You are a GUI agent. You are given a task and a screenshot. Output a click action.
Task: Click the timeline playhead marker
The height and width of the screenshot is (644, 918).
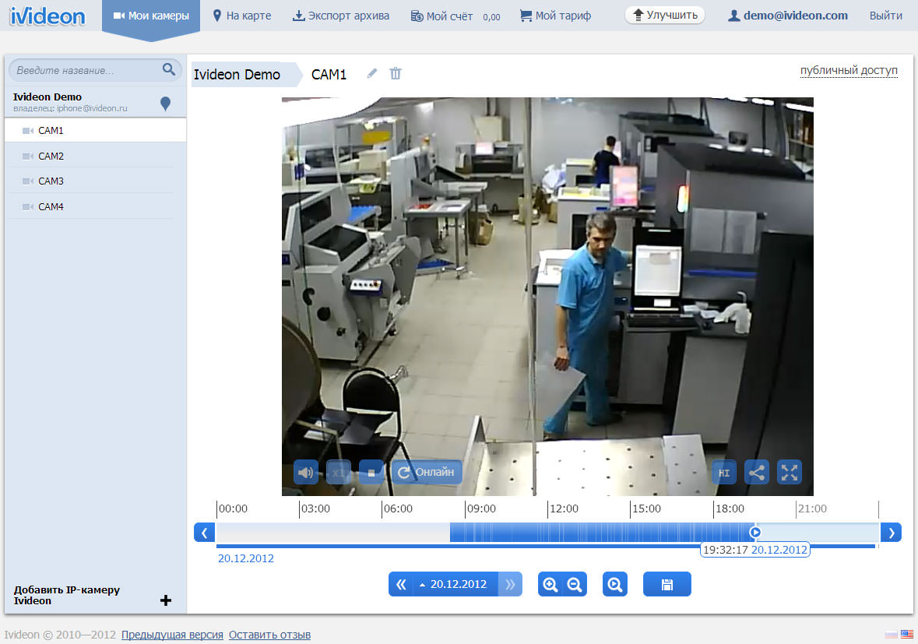[x=754, y=532]
